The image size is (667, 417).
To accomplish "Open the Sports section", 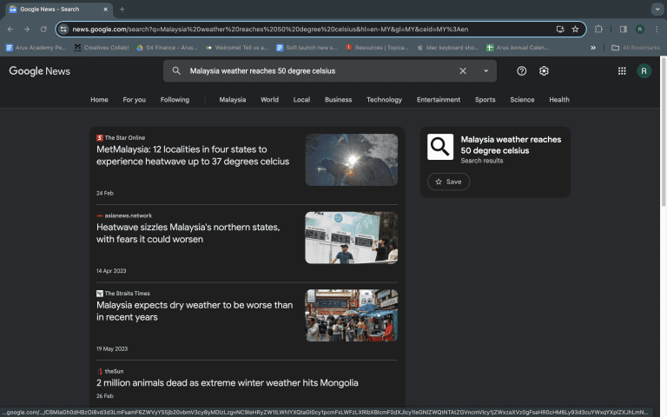I will coord(485,100).
